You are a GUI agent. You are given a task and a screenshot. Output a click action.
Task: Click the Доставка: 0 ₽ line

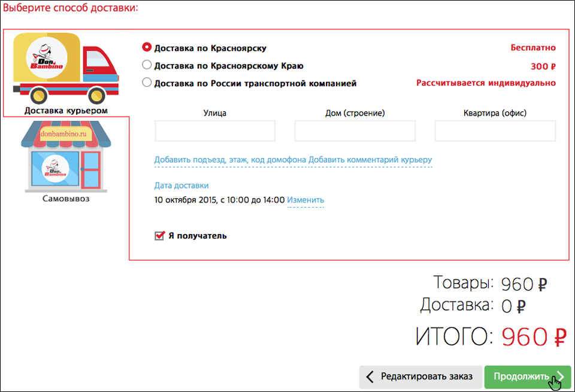473,305
